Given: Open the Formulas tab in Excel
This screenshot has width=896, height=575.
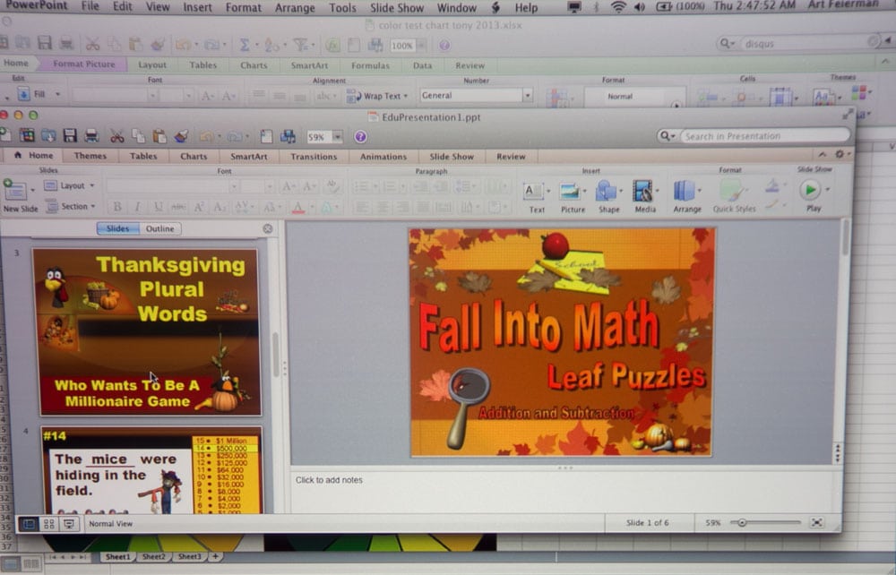Looking at the screenshot, I should point(370,65).
